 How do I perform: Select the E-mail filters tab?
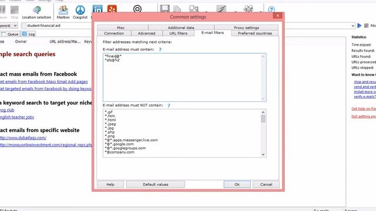213,33
